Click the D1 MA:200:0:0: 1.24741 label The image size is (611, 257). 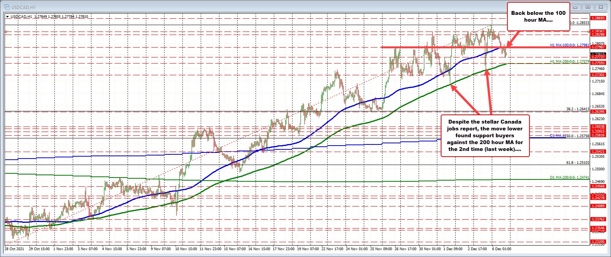pyautogui.click(x=569, y=177)
